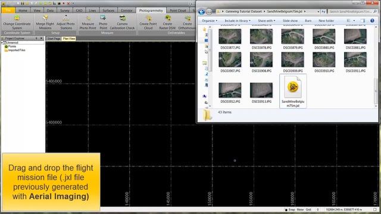Click the Burn button
This screenshot has height=214, width=381.
point(308,21)
